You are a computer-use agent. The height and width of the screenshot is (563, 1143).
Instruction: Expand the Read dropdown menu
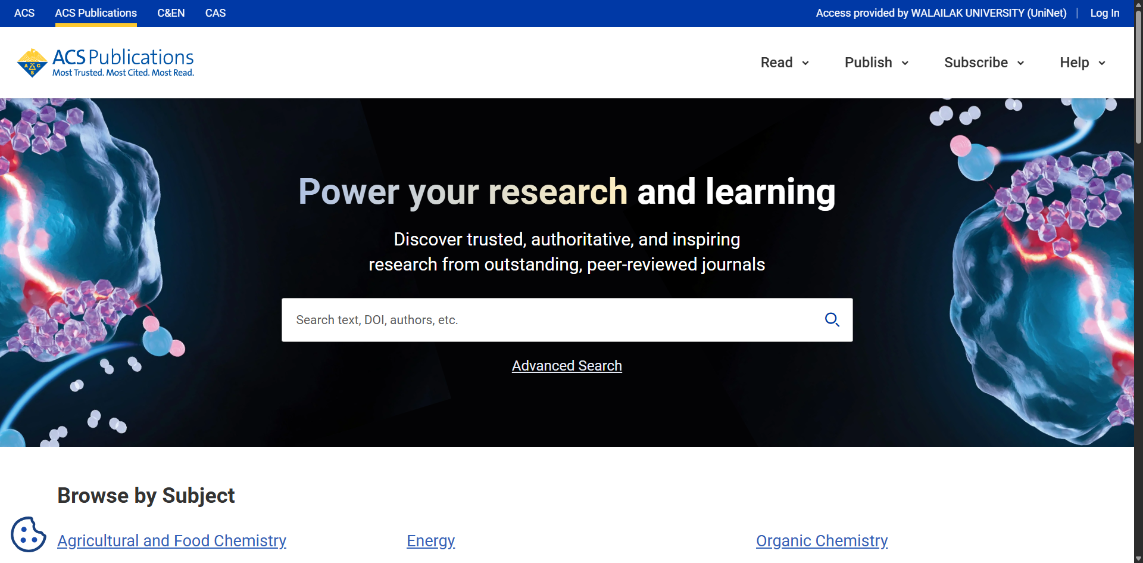pos(785,63)
